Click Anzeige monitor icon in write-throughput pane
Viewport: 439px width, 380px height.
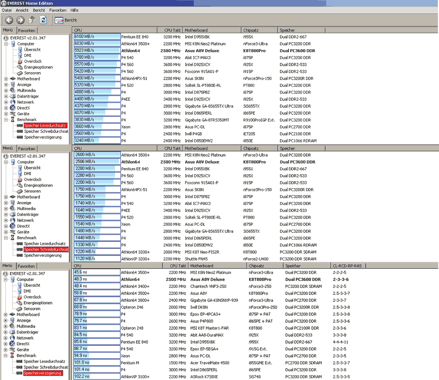[x=12, y=203]
